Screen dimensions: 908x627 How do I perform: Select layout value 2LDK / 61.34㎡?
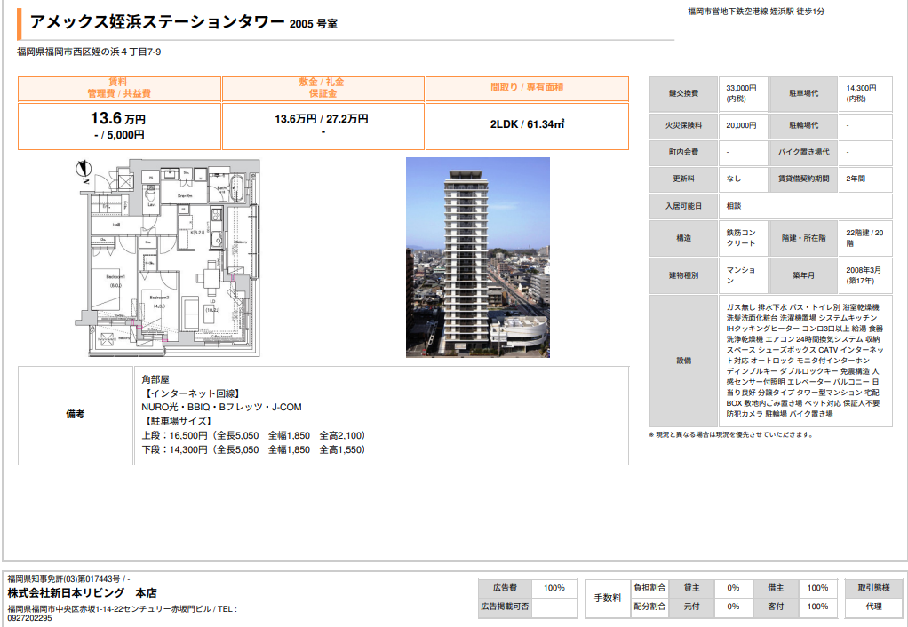(527, 124)
